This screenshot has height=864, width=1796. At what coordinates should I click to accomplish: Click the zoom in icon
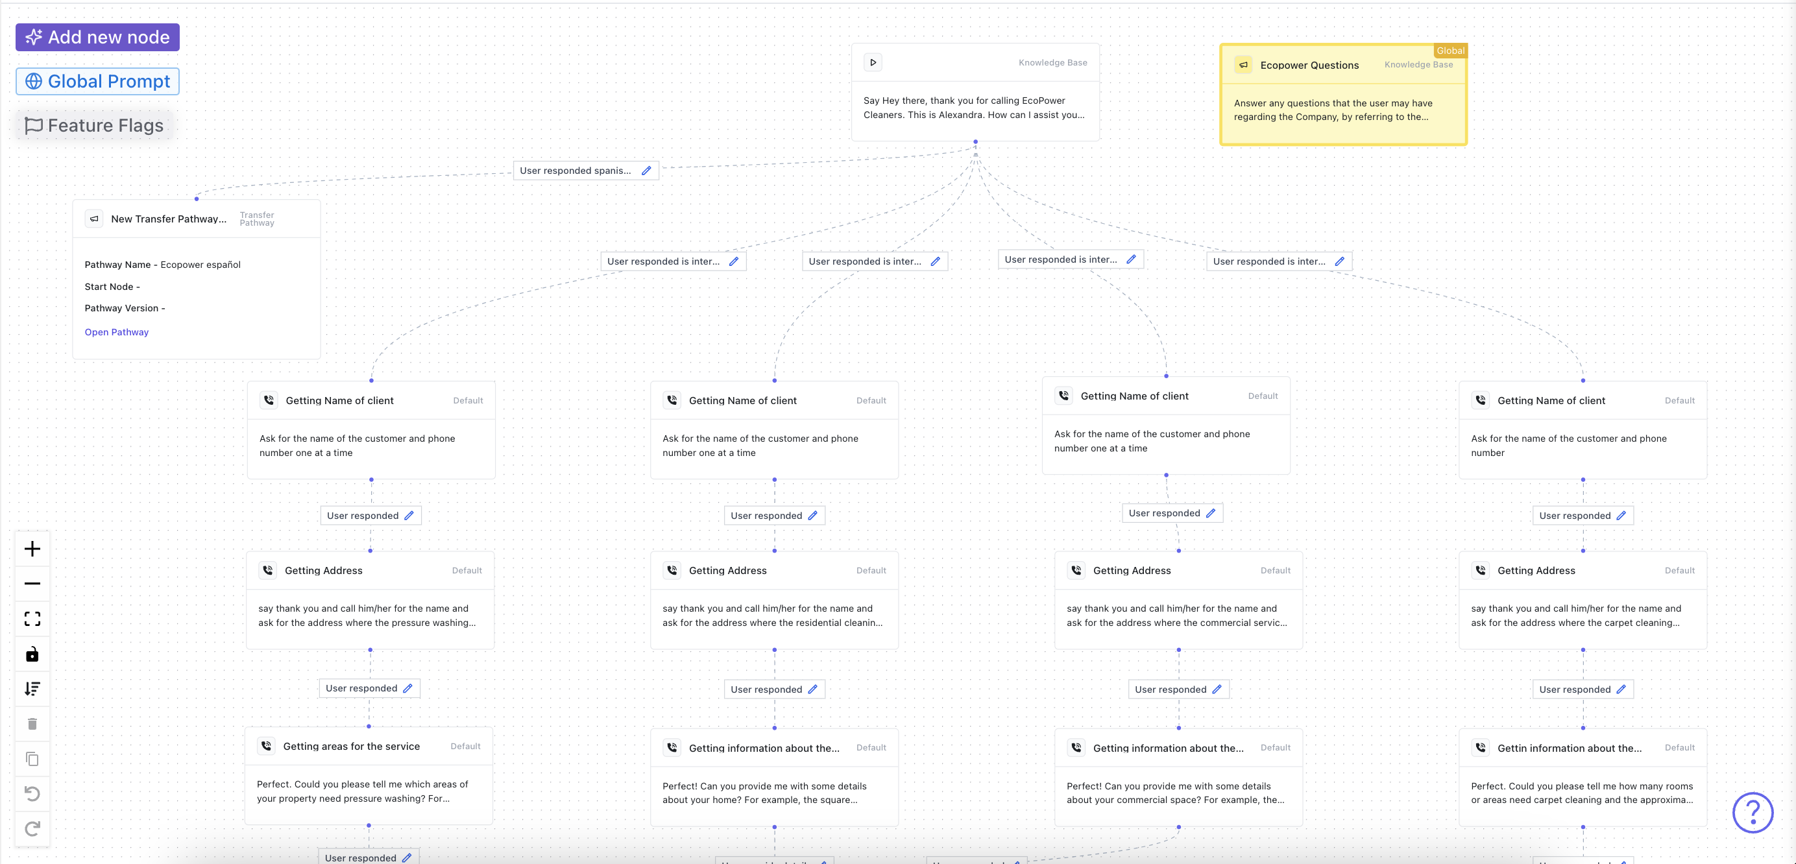click(32, 549)
